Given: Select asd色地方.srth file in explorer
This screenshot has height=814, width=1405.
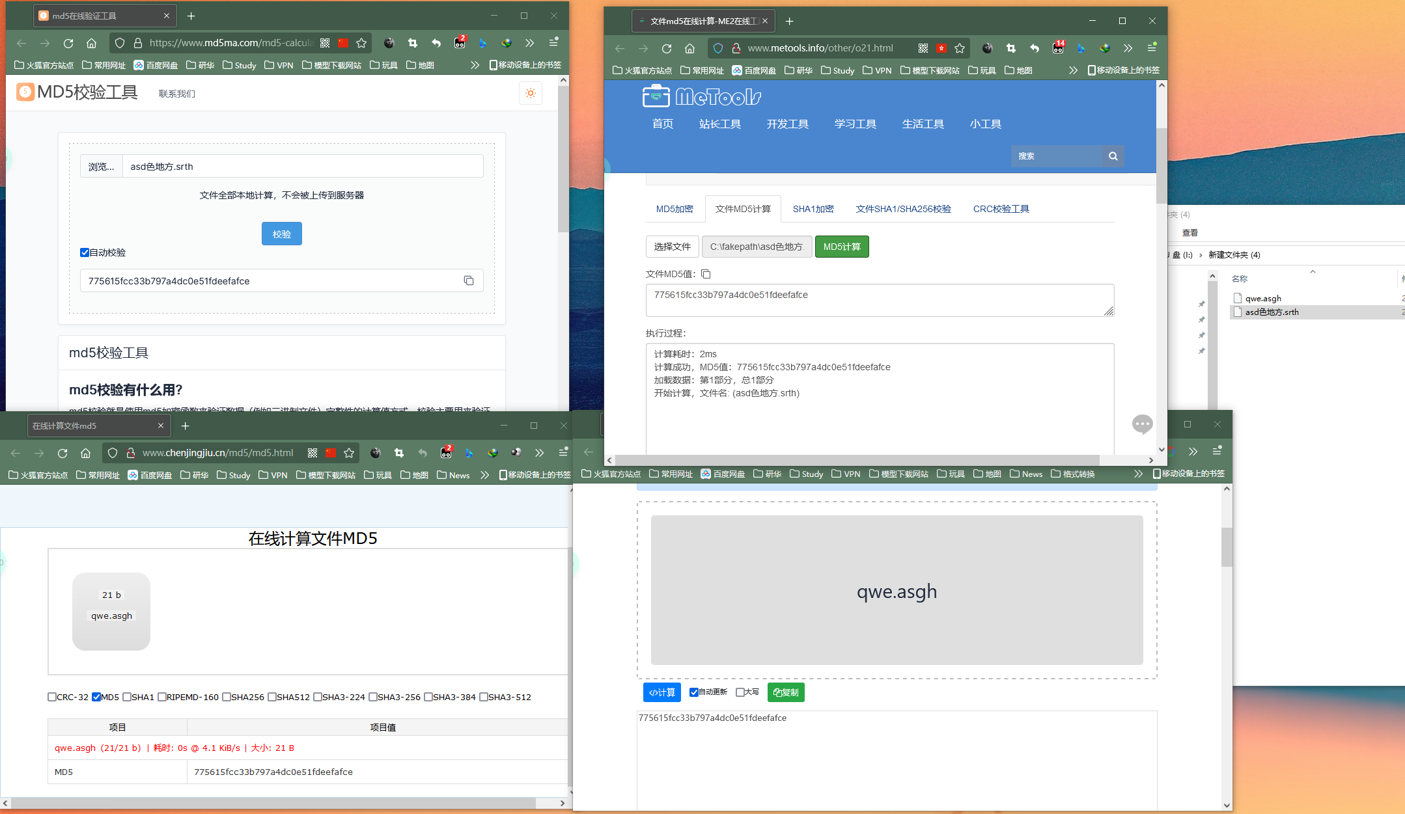Looking at the screenshot, I should [x=1271, y=312].
